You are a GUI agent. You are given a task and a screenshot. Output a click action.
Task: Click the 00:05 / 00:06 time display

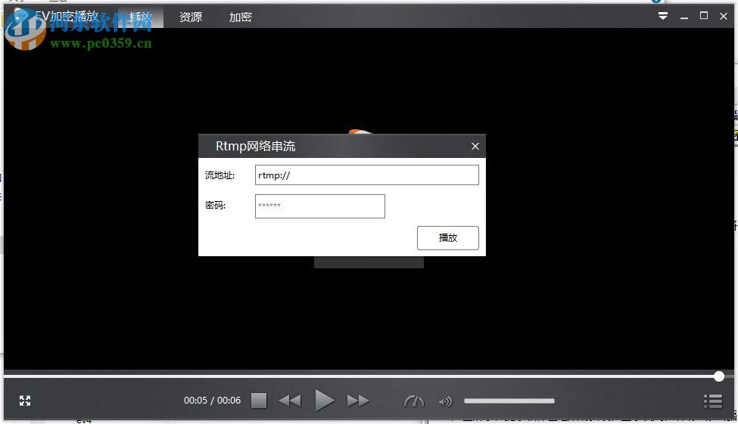[x=212, y=401]
